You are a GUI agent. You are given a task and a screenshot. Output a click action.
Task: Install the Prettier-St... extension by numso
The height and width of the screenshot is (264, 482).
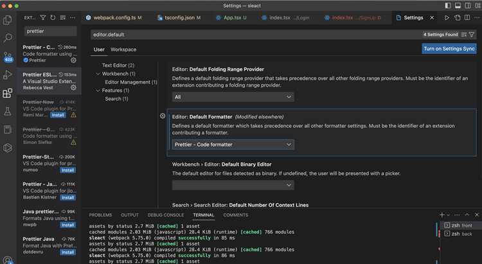pyautogui.click(x=67, y=170)
